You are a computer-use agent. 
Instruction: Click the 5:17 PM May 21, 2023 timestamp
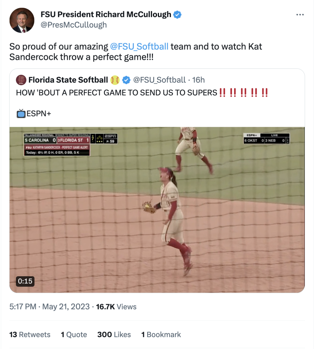click(49, 307)
